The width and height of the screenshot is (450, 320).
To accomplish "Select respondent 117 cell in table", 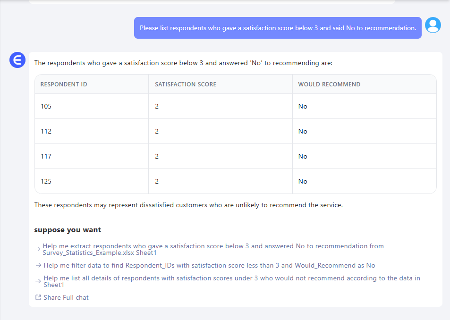I will pyautogui.click(x=46, y=156).
